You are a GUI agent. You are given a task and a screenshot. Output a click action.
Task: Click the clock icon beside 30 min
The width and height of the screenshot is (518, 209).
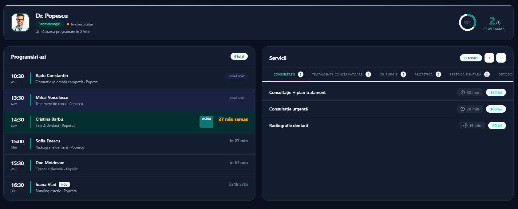pyautogui.click(x=463, y=92)
